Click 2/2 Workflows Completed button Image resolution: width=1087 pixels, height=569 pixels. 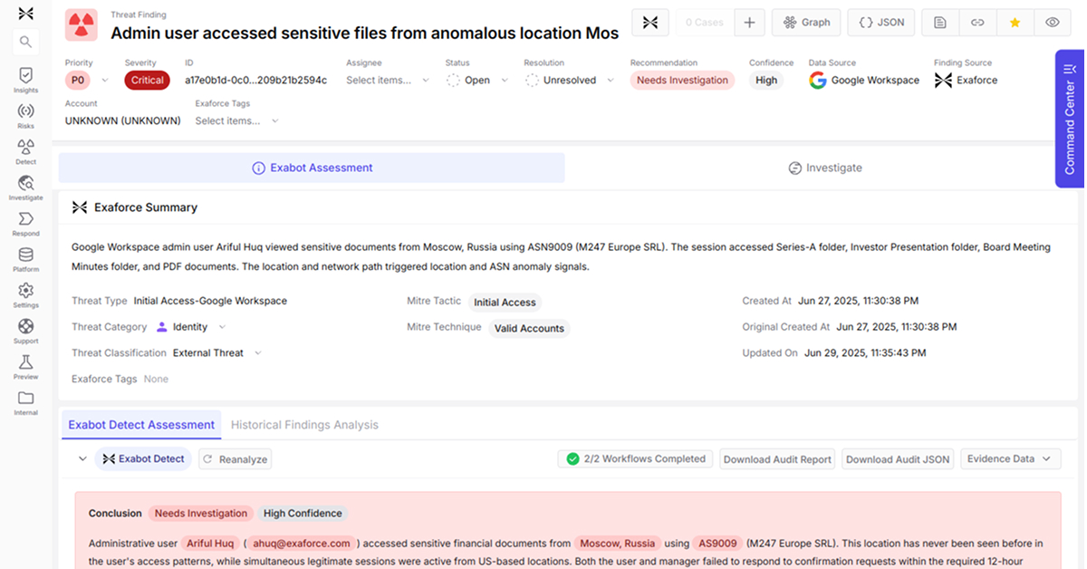(x=635, y=459)
